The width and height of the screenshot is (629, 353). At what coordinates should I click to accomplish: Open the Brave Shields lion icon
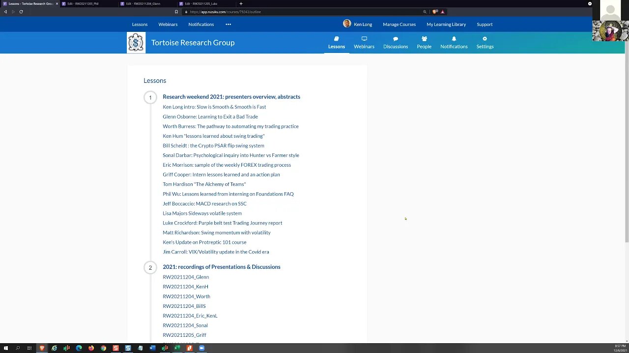click(x=435, y=12)
